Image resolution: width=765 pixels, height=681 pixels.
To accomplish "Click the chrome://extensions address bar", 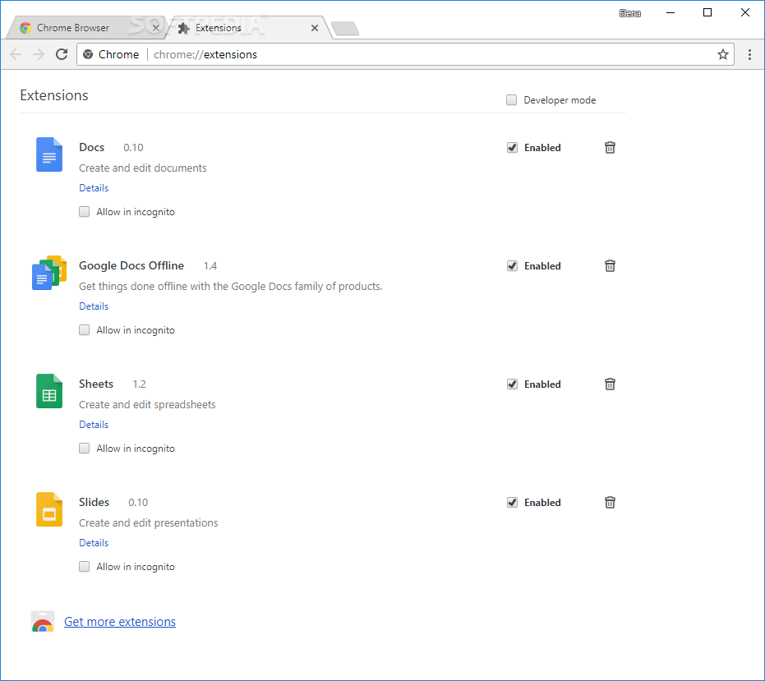I will (405, 54).
